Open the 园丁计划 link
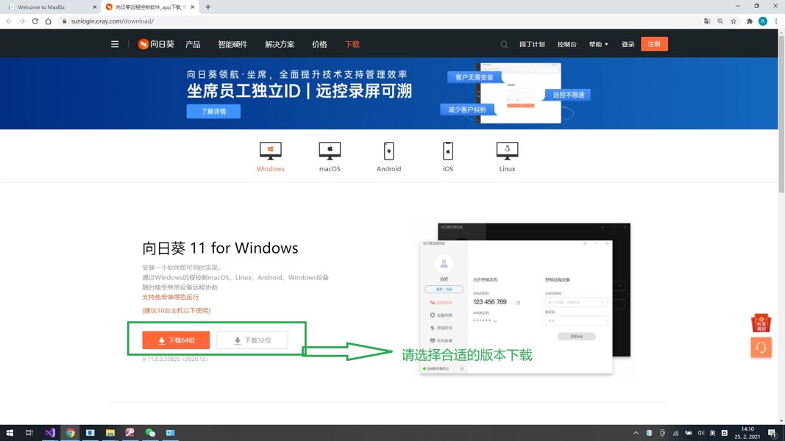The width and height of the screenshot is (785, 441). [x=532, y=45]
